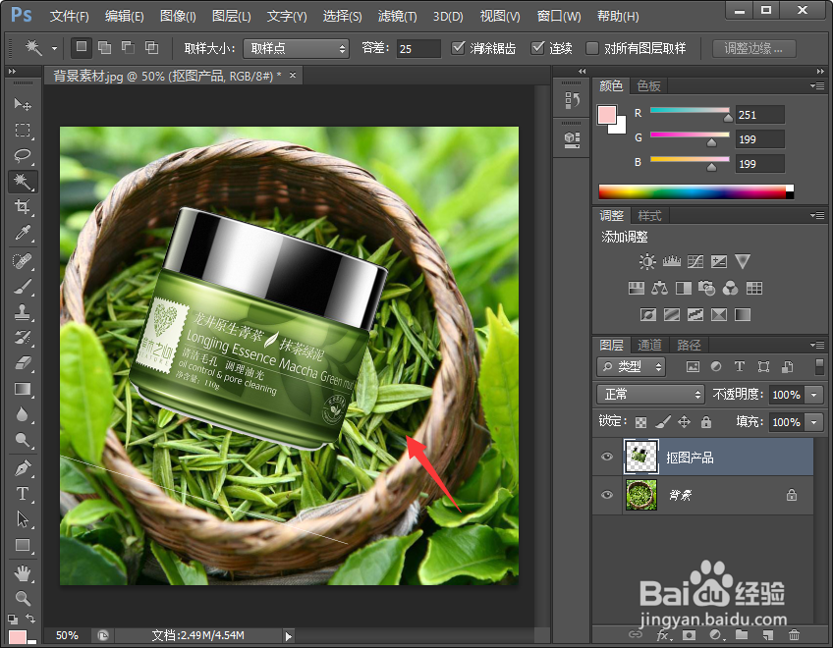Choose Subtract from Selection mode
Screen dimensions: 833x648
128,48
